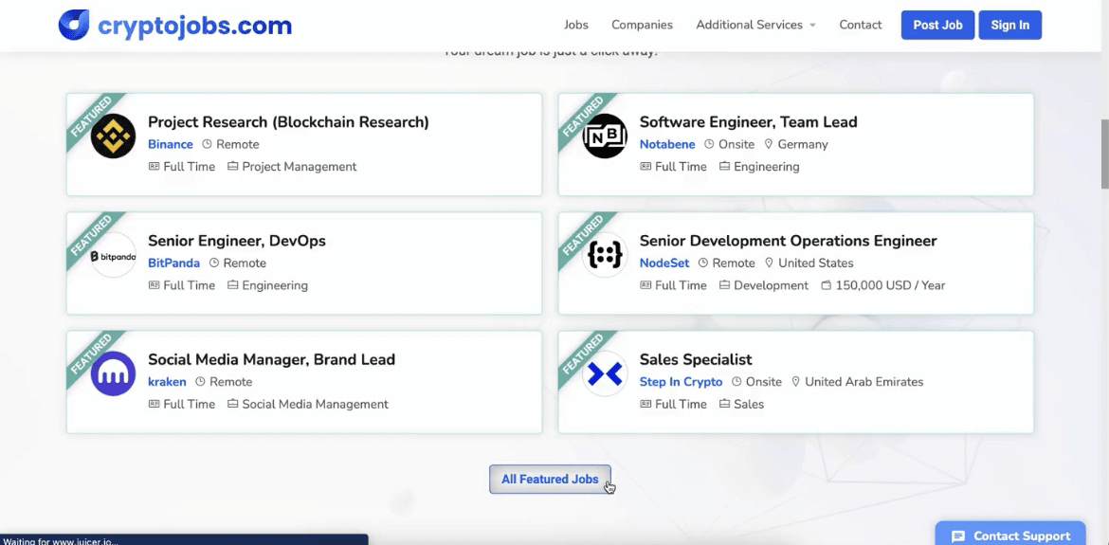Image resolution: width=1109 pixels, height=545 pixels.
Task: Click the BitPanda company logo
Action: 113,255
